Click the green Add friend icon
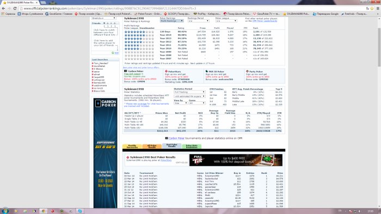Image resolution: width=381 pixels, height=214 pixels. tap(113, 53)
